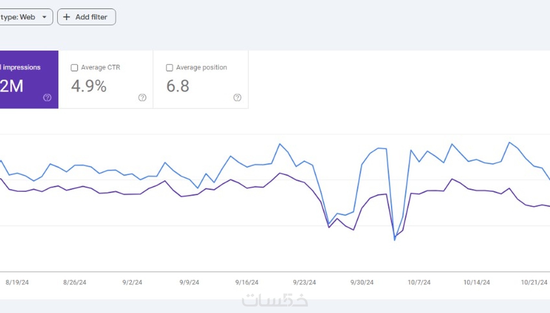Click the Add filter button
This screenshot has width=550, height=313.
coord(86,17)
